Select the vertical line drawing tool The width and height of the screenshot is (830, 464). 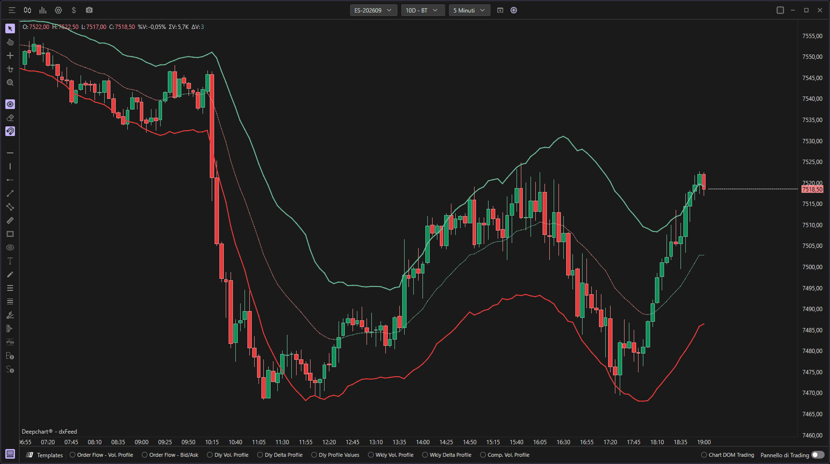click(10, 166)
